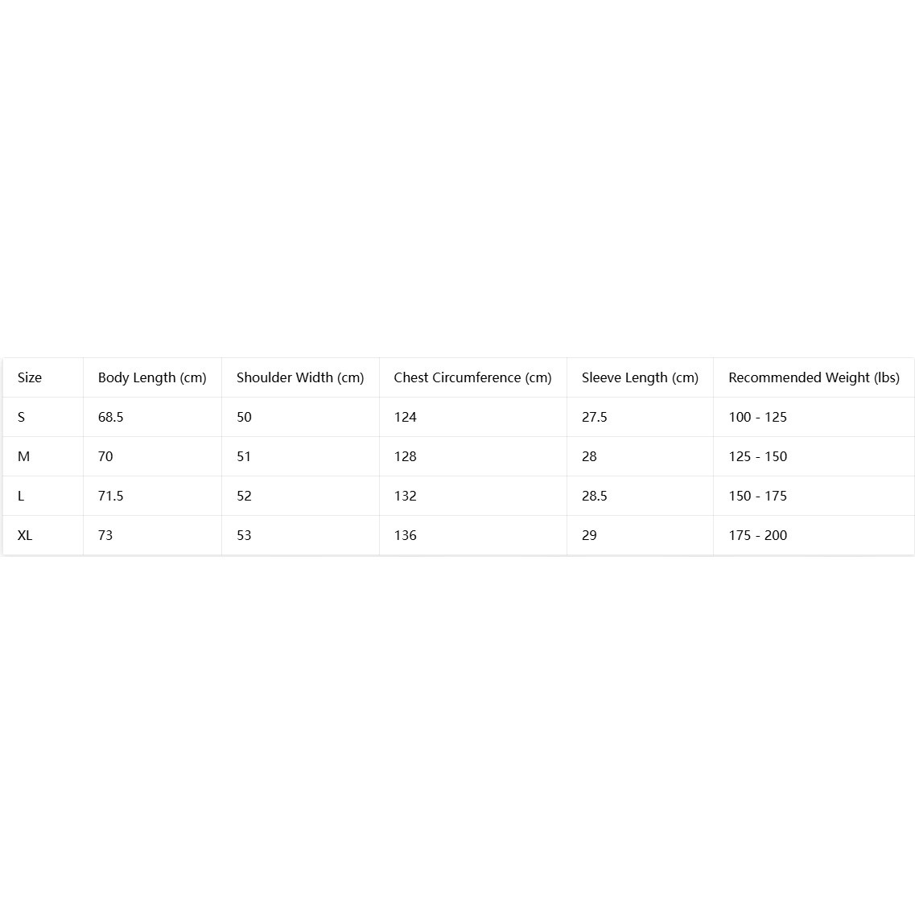Click the sleeve length value 28.5
915x915 pixels.
pyautogui.click(x=595, y=496)
